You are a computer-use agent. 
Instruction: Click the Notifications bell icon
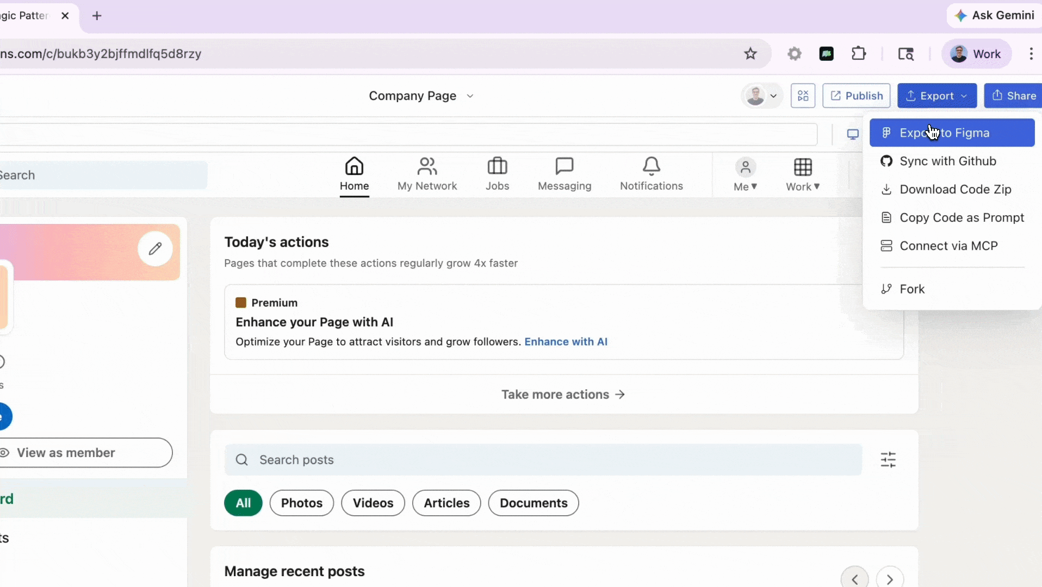[651, 166]
